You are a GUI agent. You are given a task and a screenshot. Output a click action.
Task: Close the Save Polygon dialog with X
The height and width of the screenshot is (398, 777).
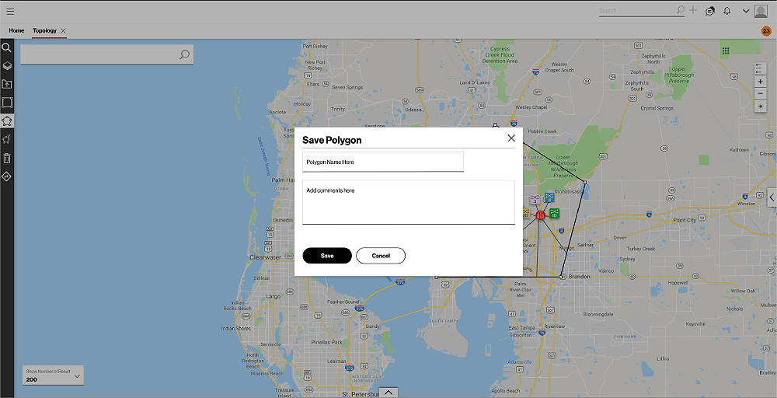[511, 138]
